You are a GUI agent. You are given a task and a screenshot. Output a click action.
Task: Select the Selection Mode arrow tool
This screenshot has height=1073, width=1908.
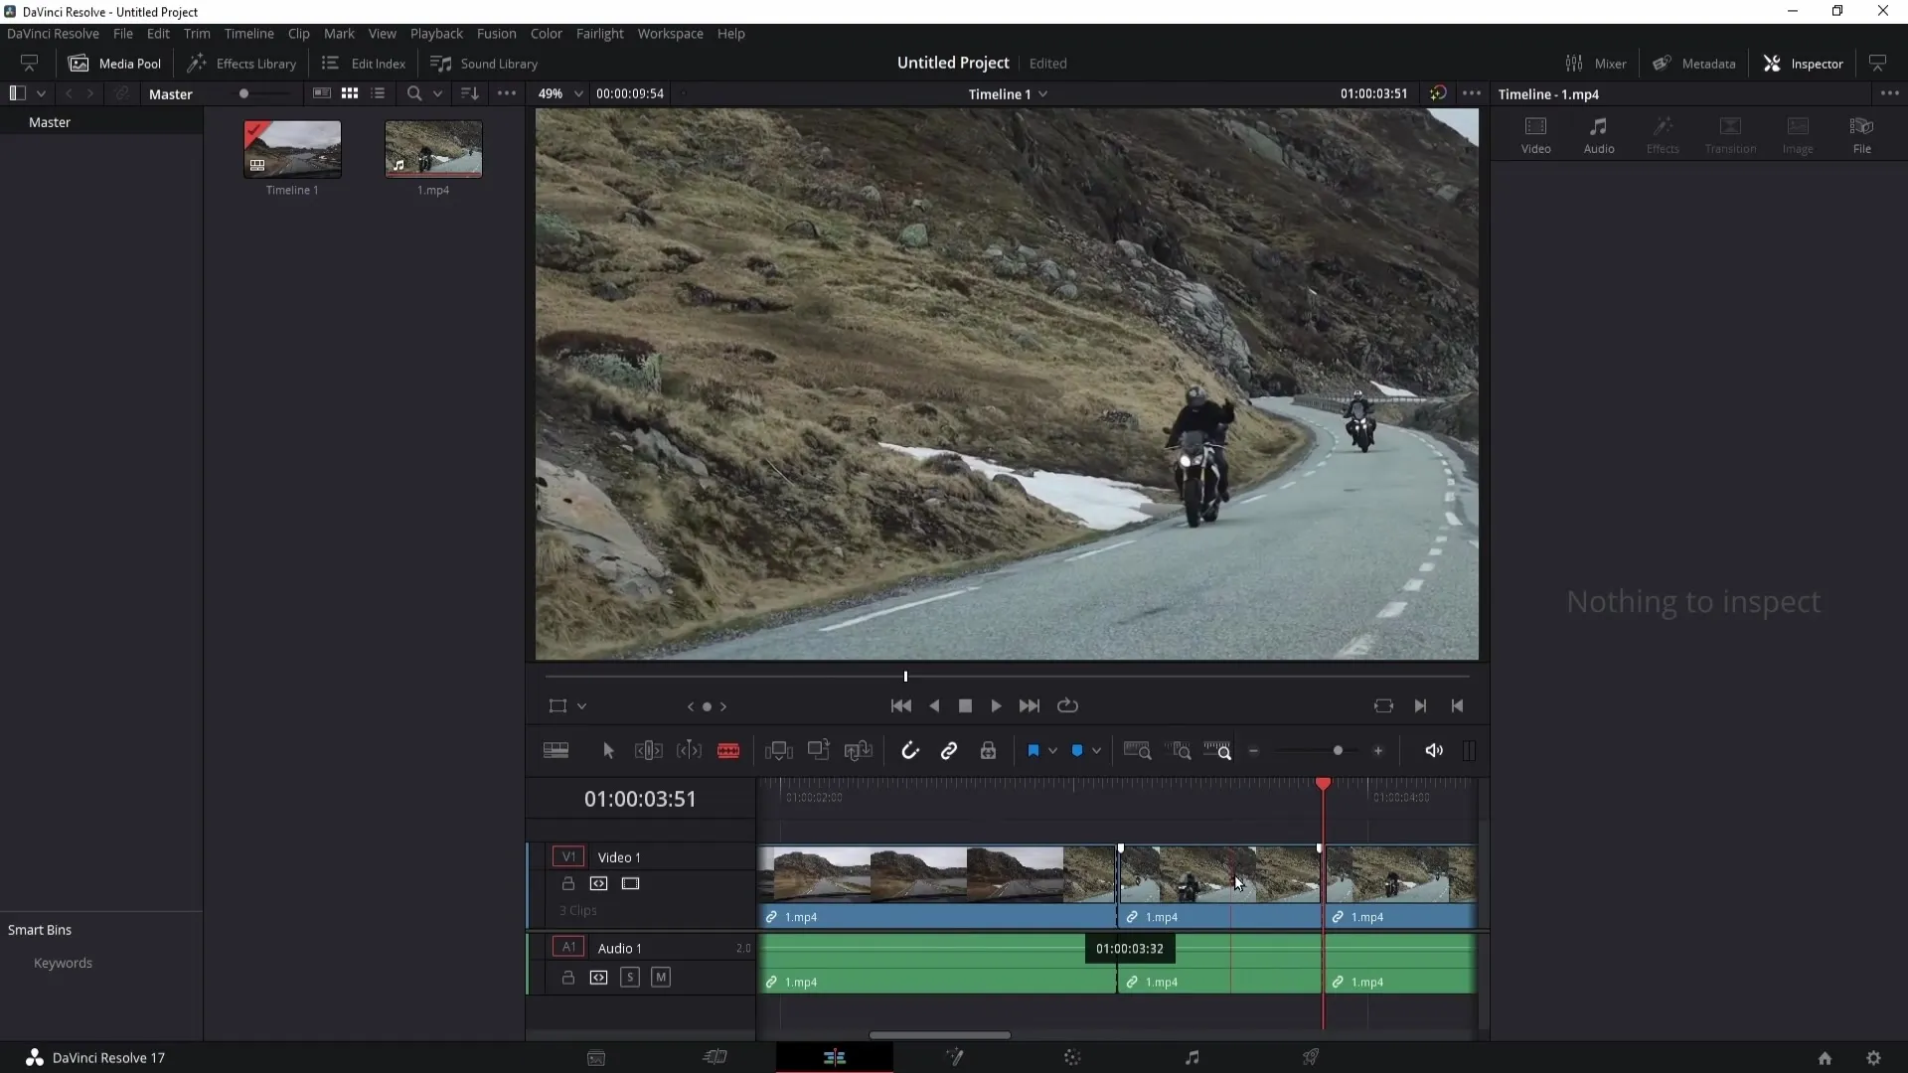click(x=608, y=751)
